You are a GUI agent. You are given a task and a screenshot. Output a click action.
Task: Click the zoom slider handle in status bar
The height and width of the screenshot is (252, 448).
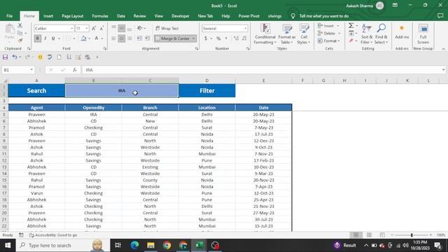click(x=412, y=235)
